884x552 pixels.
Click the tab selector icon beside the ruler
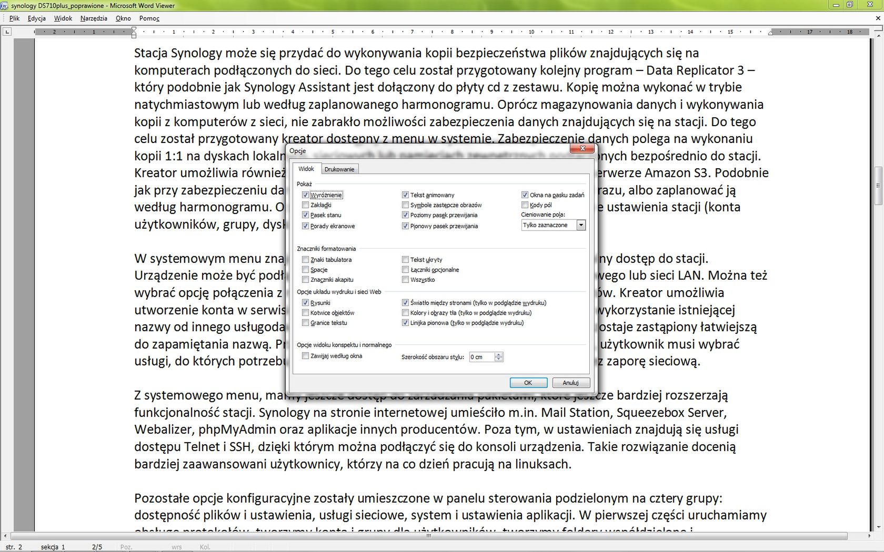[7, 32]
